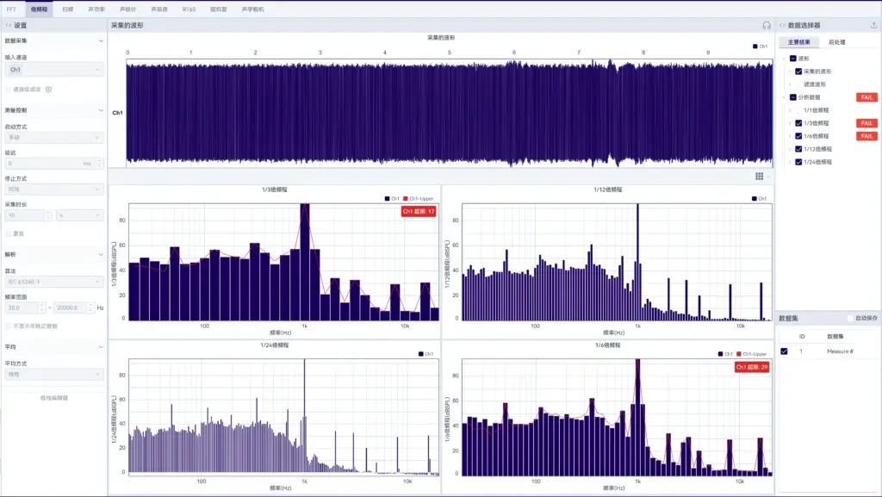This screenshot has height=497, width=882.
Task: Click the gear icon beside 通道级滤波
Action: pyautogui.click(x=48, y=90)
